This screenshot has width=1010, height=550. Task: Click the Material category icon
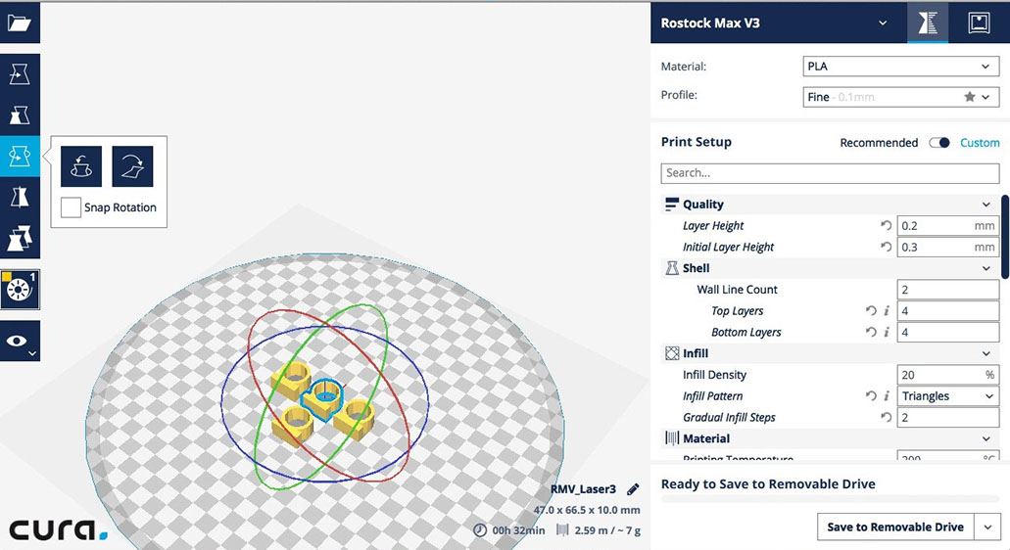[672, 438]
